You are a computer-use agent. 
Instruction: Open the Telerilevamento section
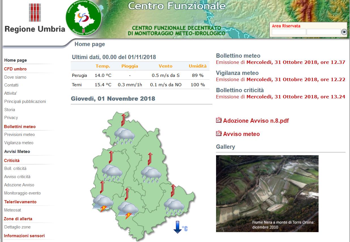(x=20, y=202)
